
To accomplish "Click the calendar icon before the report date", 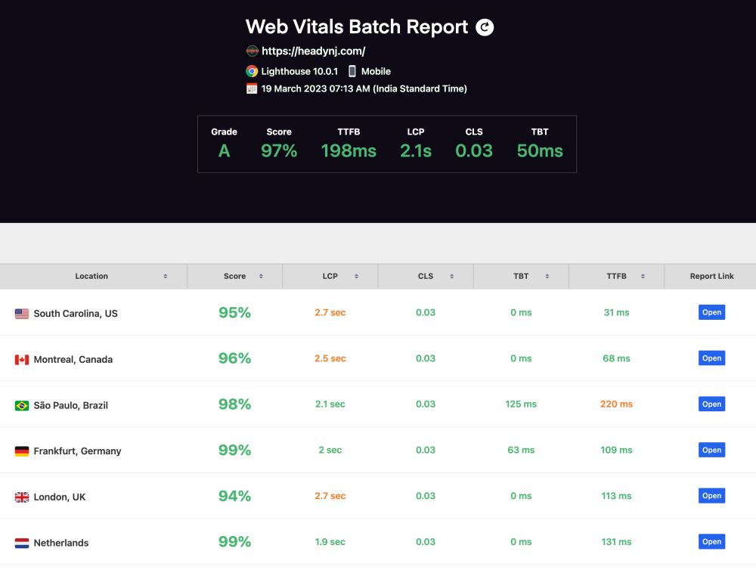I will (252, 88).
